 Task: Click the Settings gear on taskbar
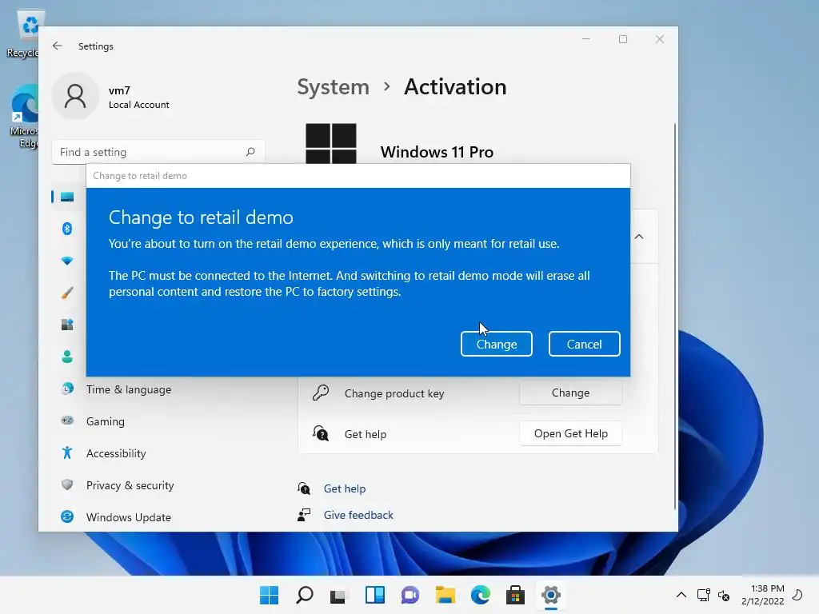click(x=550, y=595)
